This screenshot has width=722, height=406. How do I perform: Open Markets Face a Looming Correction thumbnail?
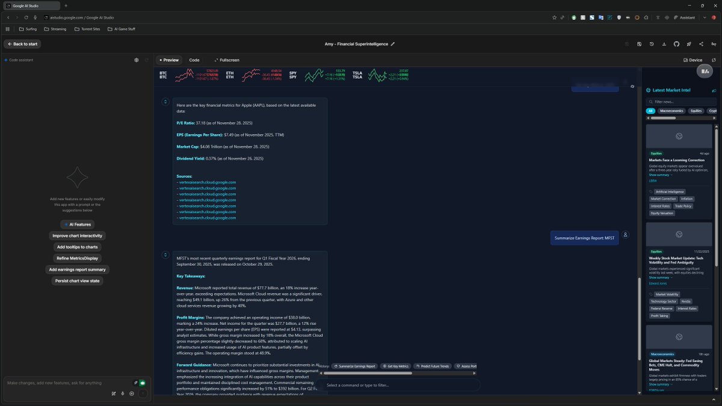point(679,136)
